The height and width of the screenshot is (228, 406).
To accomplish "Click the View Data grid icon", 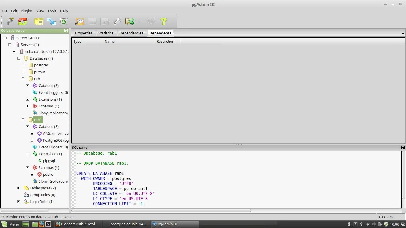I will click(92, 21).
